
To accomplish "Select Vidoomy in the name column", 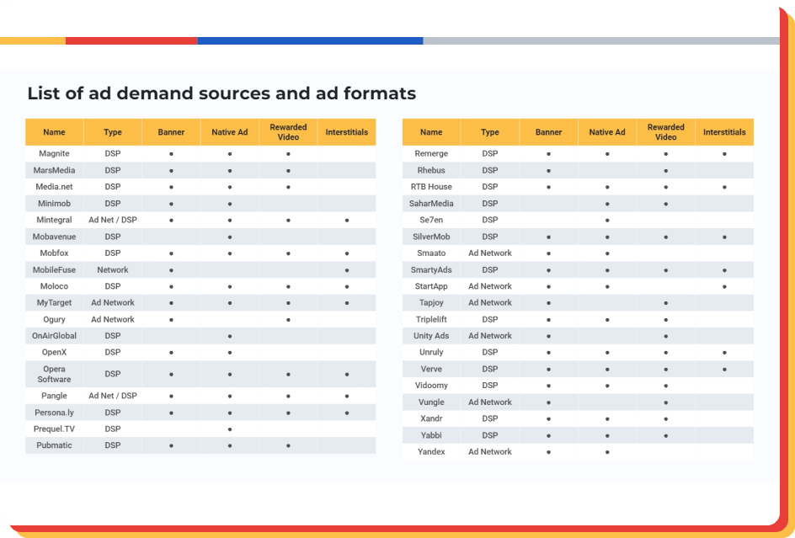I will (x=431, y=386).
